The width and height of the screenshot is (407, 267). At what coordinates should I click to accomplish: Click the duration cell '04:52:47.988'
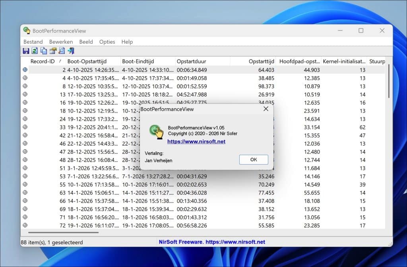pos(192,94)
